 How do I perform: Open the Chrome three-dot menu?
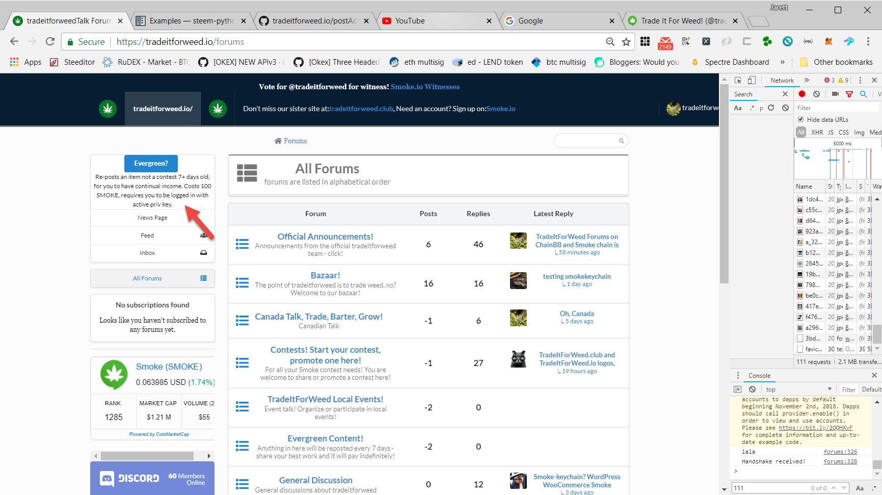tap(868, 41)
